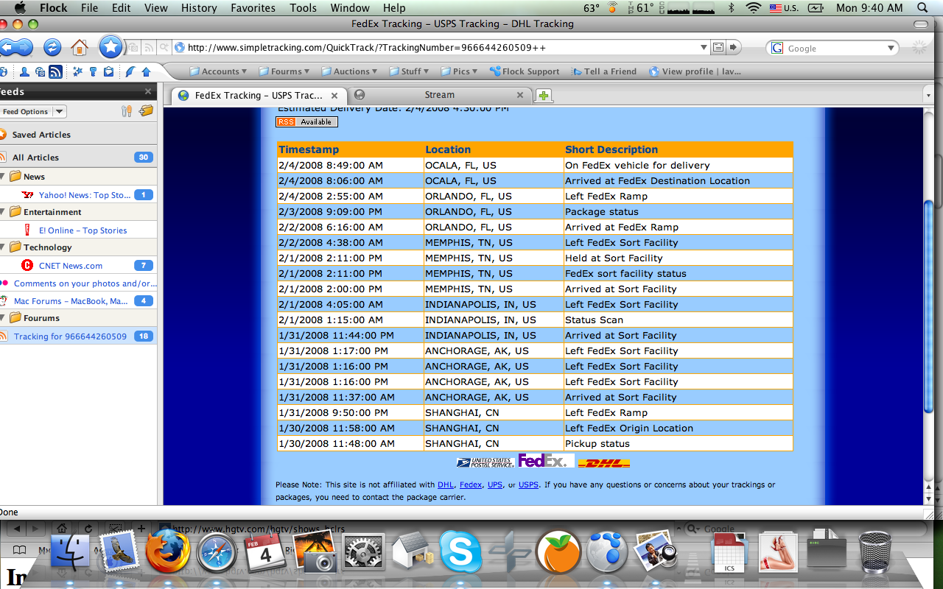Open the blog editor quill icon
Viewport: 943px width, 589px height.
[130, 71]
